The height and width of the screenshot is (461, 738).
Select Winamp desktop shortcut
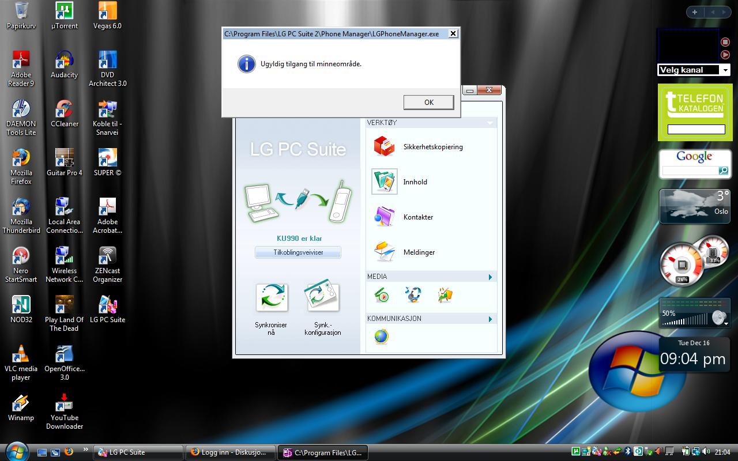click(21, 407)
